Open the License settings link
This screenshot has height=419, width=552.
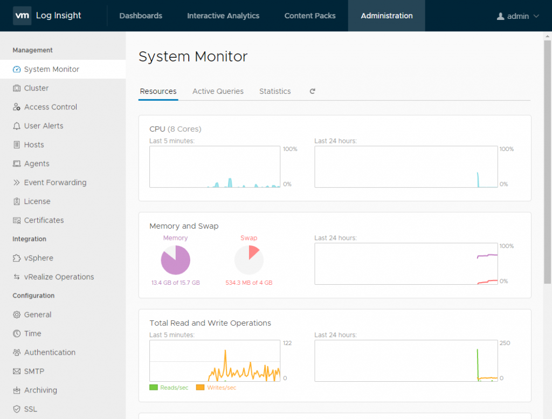(x=37, y=202)
